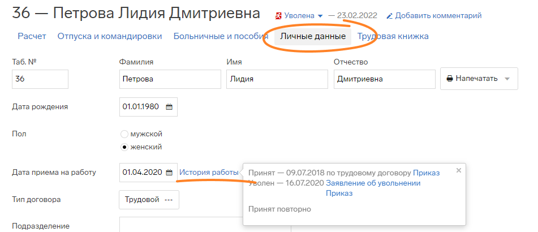Click the ellipsis icon in Тип договора
The width and height of the screenshot is (538, 232).
[x=169, y=200]
